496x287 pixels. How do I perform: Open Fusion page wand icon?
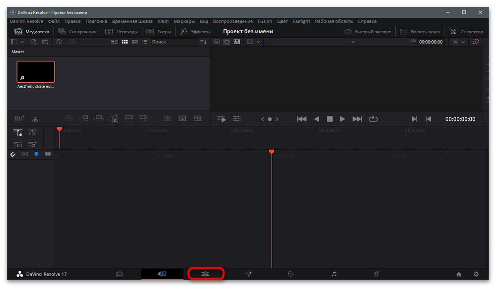248,274
